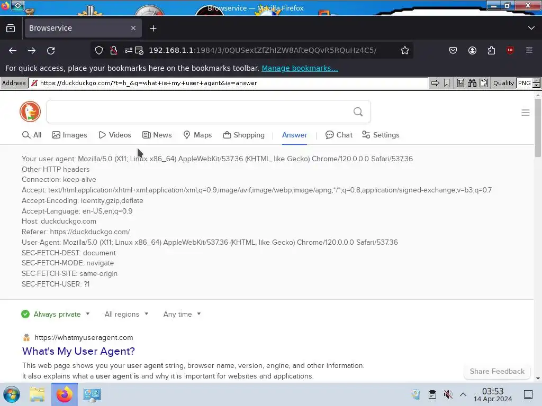The image size is (542, 406).
Task: Click the Browservice find binoculars icon
Action: pos(472,83)
